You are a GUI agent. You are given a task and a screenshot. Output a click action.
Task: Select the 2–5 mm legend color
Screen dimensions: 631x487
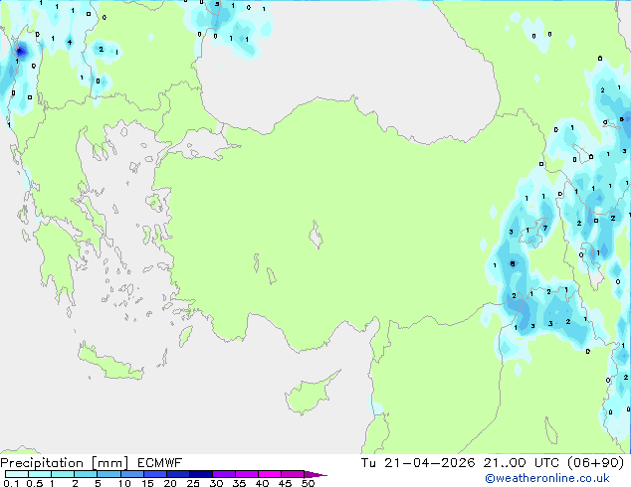[86, 474]
